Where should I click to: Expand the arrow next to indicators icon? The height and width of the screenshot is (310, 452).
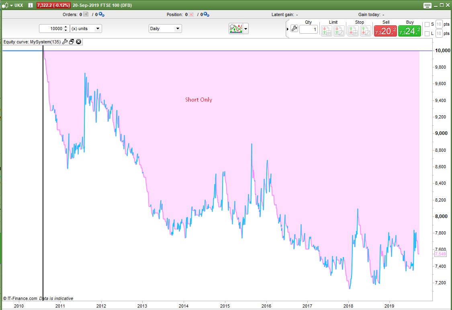pos(245,29)
